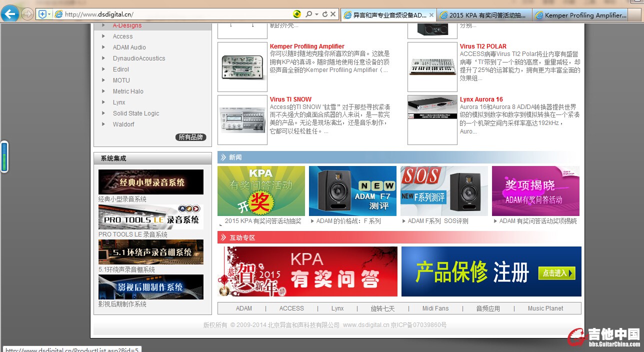Open the 2015 KPA 有奖问答活动抽奖 news link
Image resolution: width=644 pixels, height=352 pixels.
(x=263, y=221)
